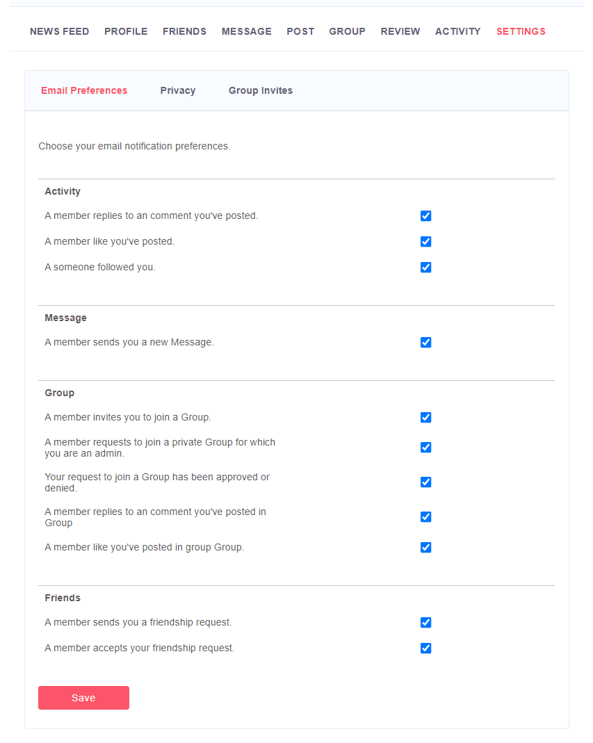Disable friendship request sent notification
The width and height of the screenshot is (593, 743).
click(425, 623)
